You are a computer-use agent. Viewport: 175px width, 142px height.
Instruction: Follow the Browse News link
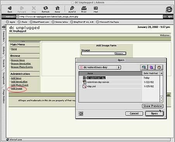(18, 60)
